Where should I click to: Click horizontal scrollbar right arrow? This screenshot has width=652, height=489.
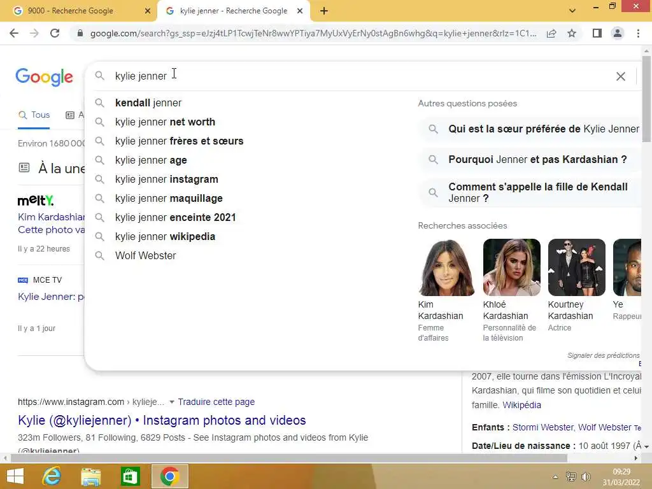(636, 458)
